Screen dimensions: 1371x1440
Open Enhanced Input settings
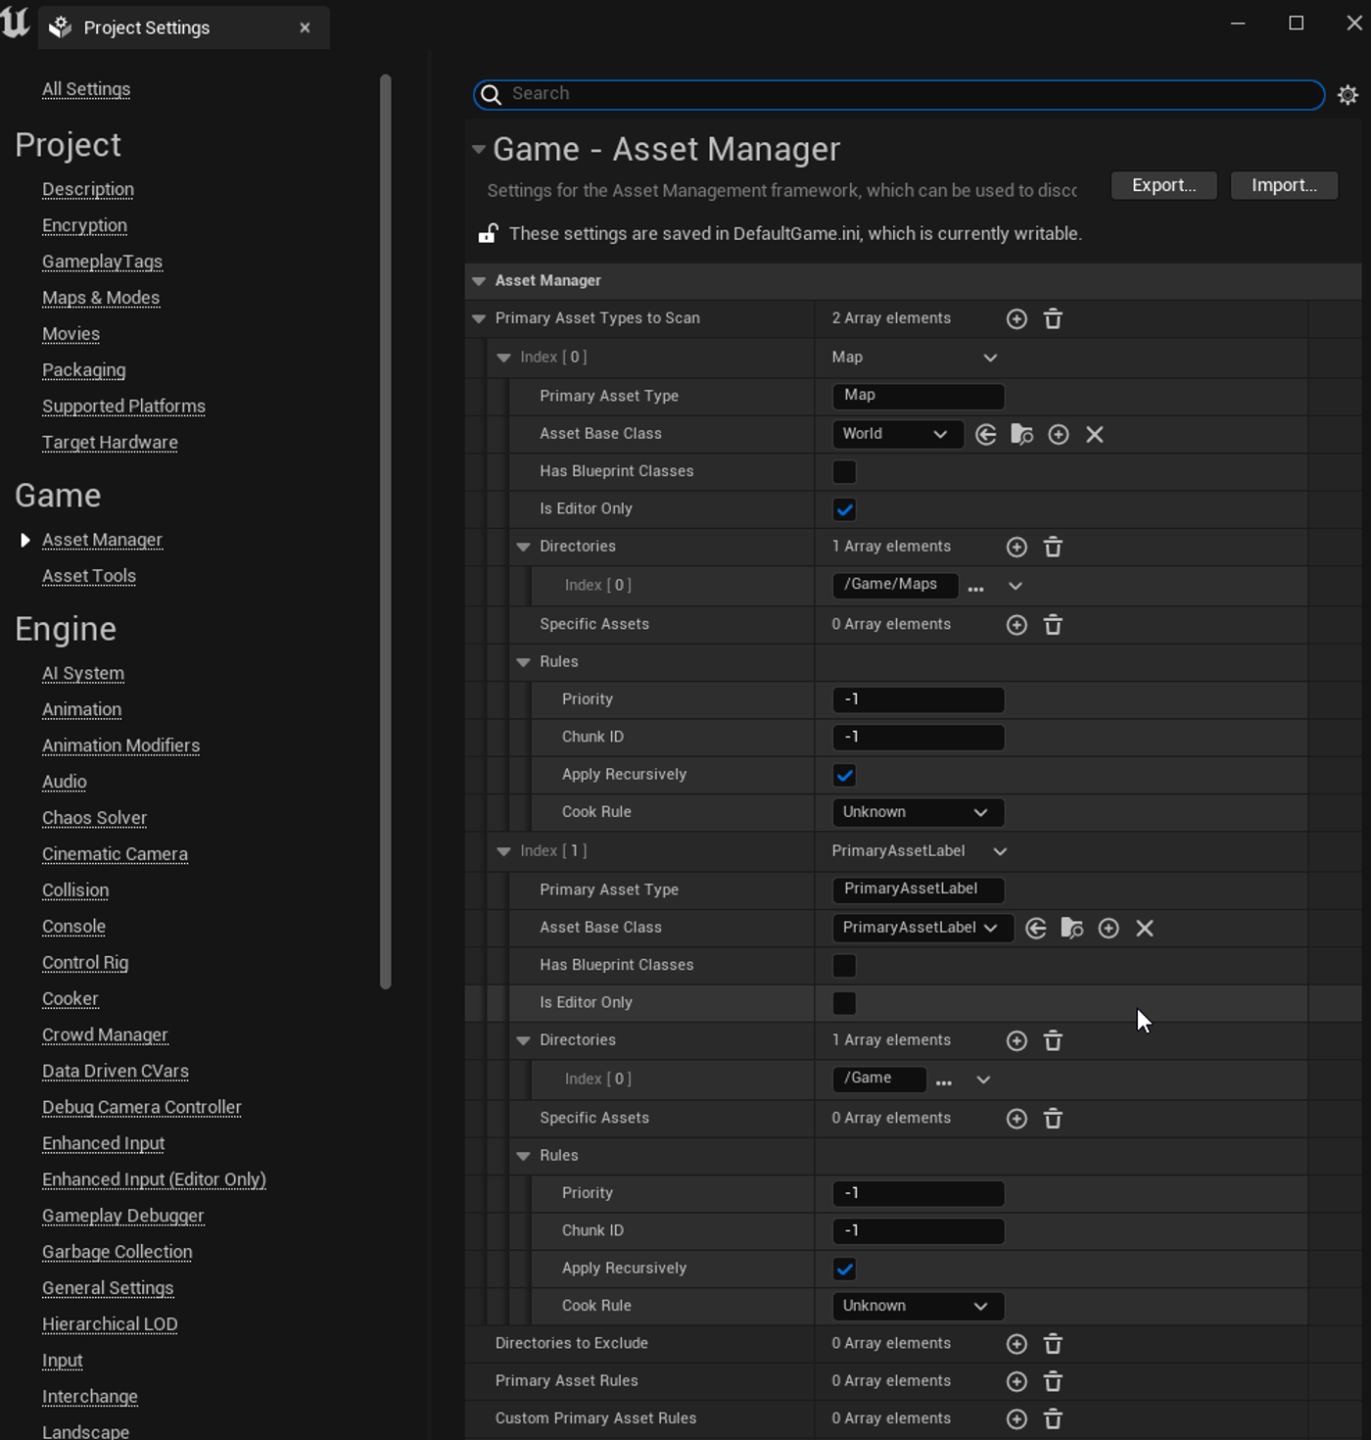[104, 1143]
